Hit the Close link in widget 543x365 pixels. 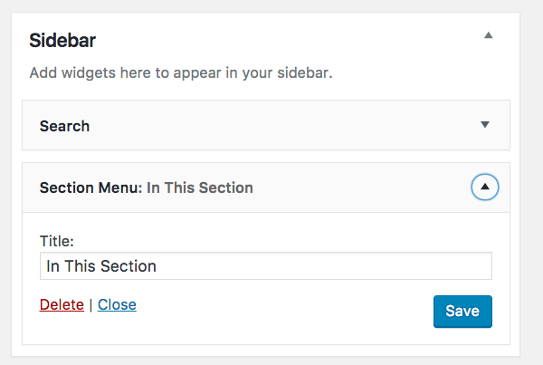(x=117, y=304)
